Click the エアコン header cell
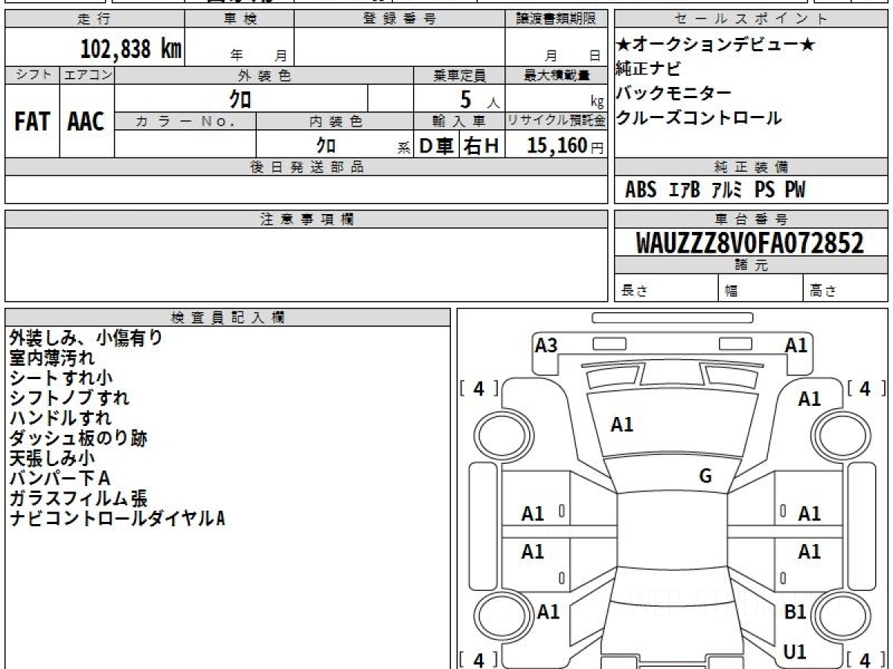This screenshot has width=893, height=669. tap(87, 75)
